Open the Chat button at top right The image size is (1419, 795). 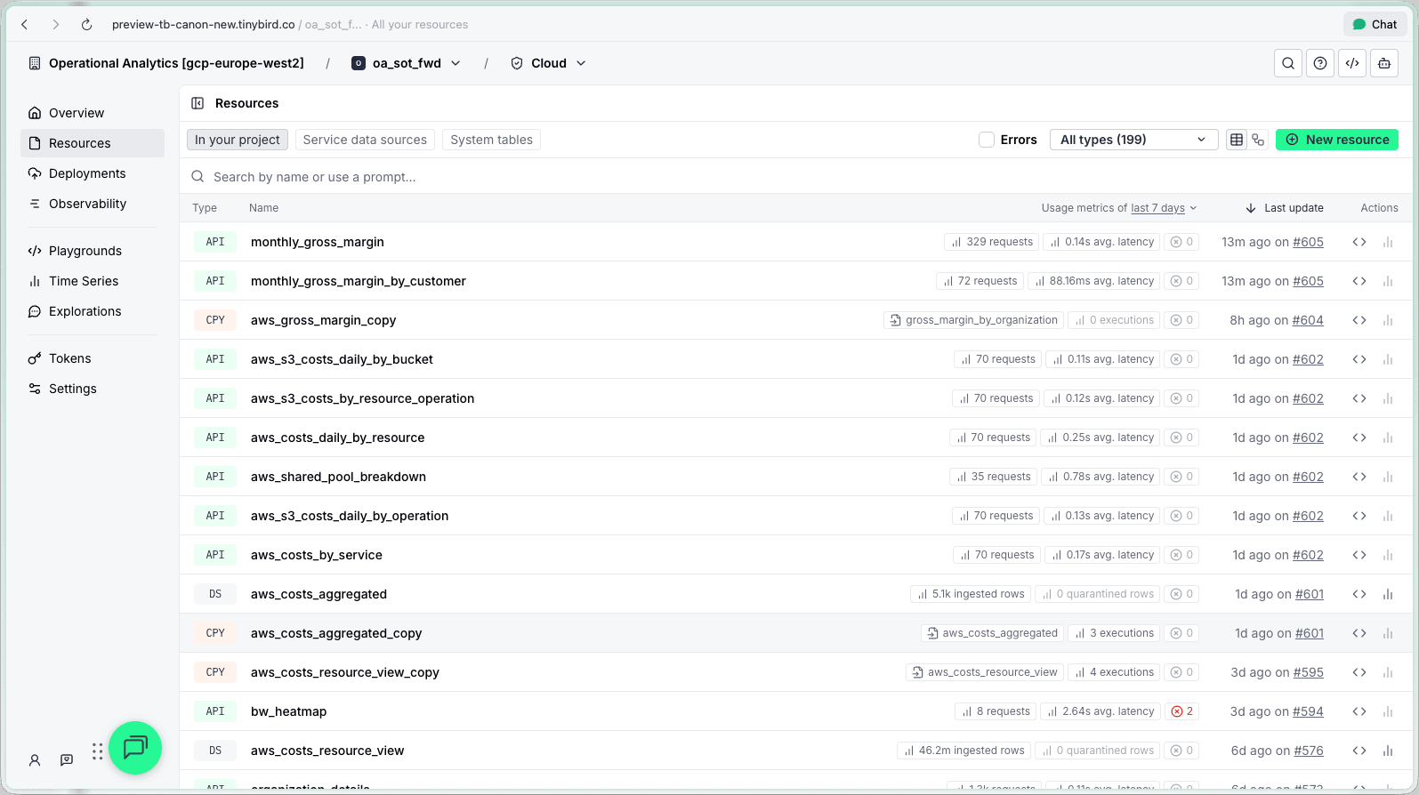[x=1375, y=25]
